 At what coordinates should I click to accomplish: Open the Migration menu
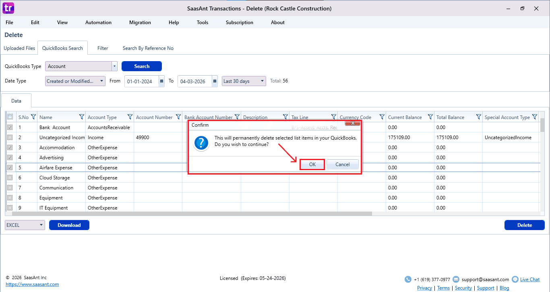click(140, 23)
